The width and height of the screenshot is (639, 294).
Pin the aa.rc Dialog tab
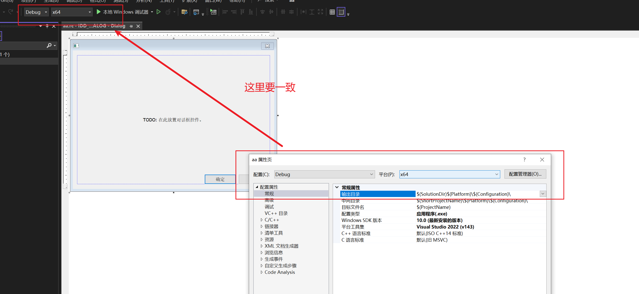click(x=131, y=26)
